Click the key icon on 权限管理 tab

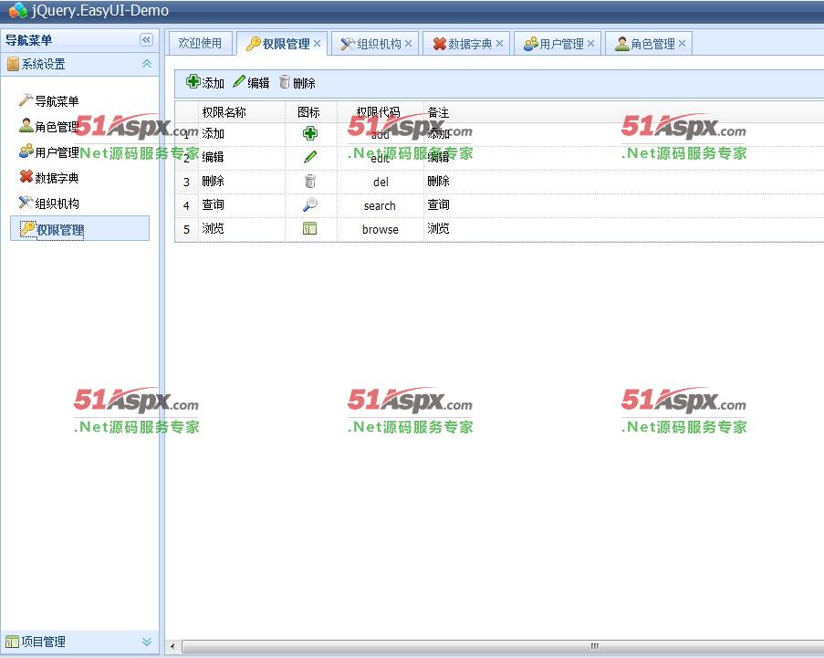pyautogui.click(x=254, y=44)
